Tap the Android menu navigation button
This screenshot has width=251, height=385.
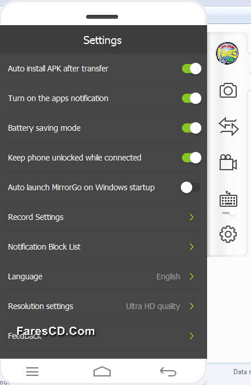[x=32, y=371]
